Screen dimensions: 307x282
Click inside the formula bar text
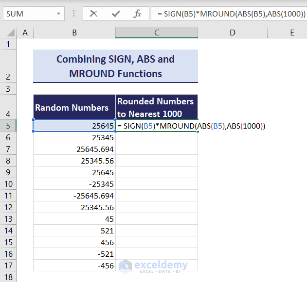click(x=232, y=14)
